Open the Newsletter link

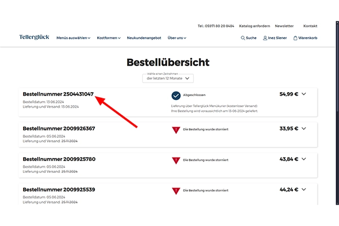coord(284,26)
